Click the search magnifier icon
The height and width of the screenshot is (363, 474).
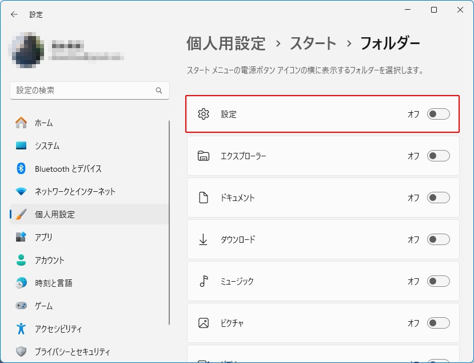click(159, 90)
